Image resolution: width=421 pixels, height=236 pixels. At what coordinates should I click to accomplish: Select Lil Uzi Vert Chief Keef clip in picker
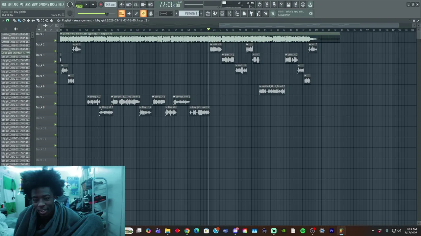15,53
